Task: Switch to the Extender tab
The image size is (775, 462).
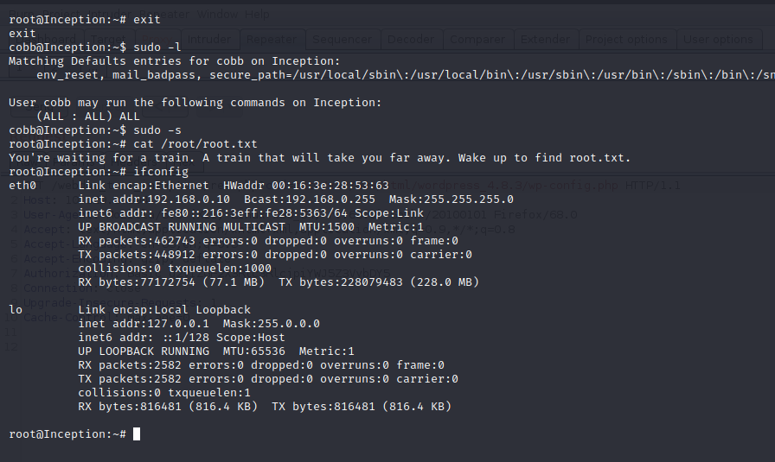Action: [545, 39]
